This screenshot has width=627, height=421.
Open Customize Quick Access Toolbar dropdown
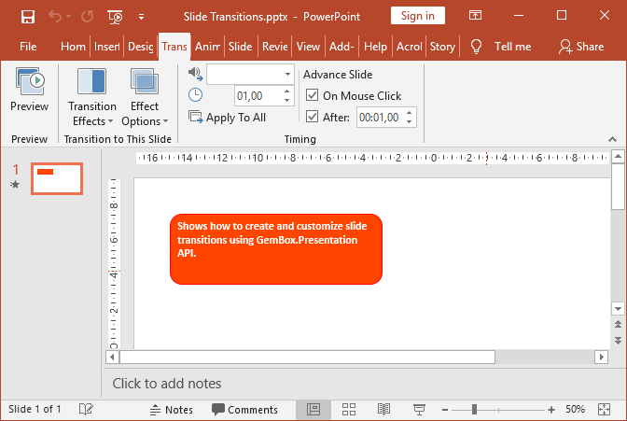coord(141,16)
